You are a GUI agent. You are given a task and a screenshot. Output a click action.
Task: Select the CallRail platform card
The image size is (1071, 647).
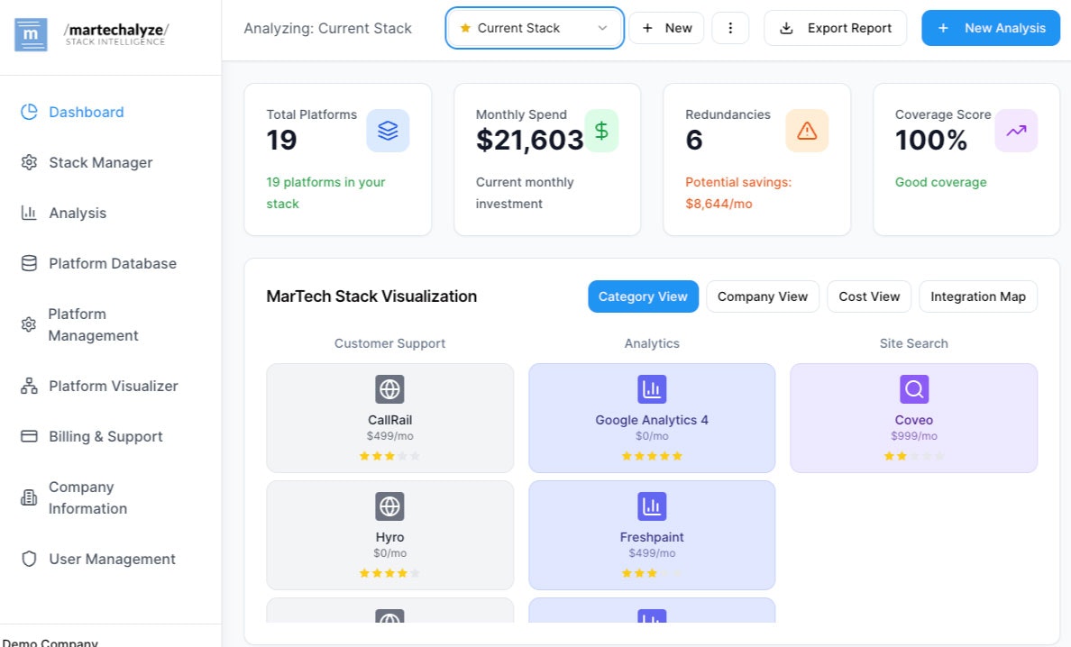pyautogui.click(x=390, y=418)
